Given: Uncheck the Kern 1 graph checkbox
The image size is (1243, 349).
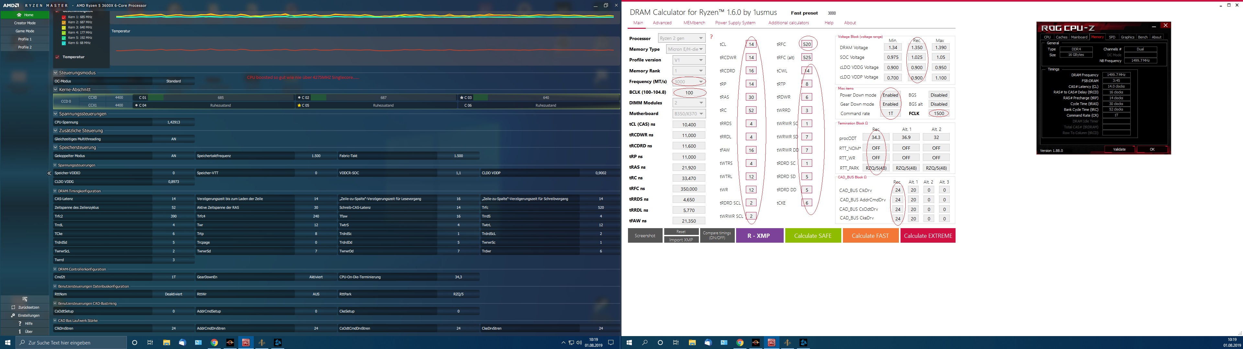Looking at the screenshot, I should pyautogui.click(x=64, y=17).
